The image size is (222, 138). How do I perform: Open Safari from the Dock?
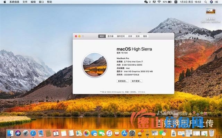[33, 133]
